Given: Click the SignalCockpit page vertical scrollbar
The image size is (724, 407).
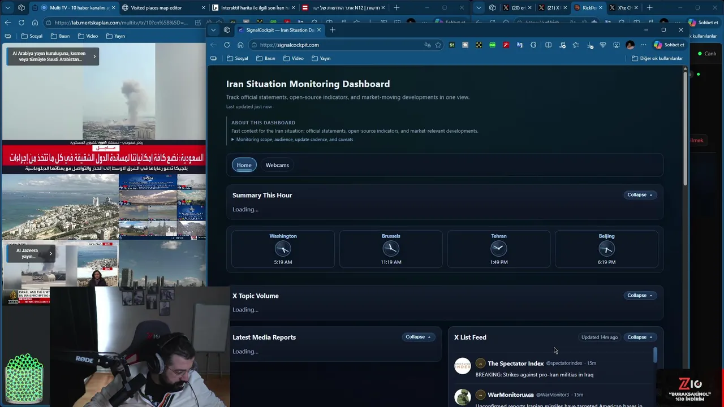Looking at the screenshot, I should (685, 127).
